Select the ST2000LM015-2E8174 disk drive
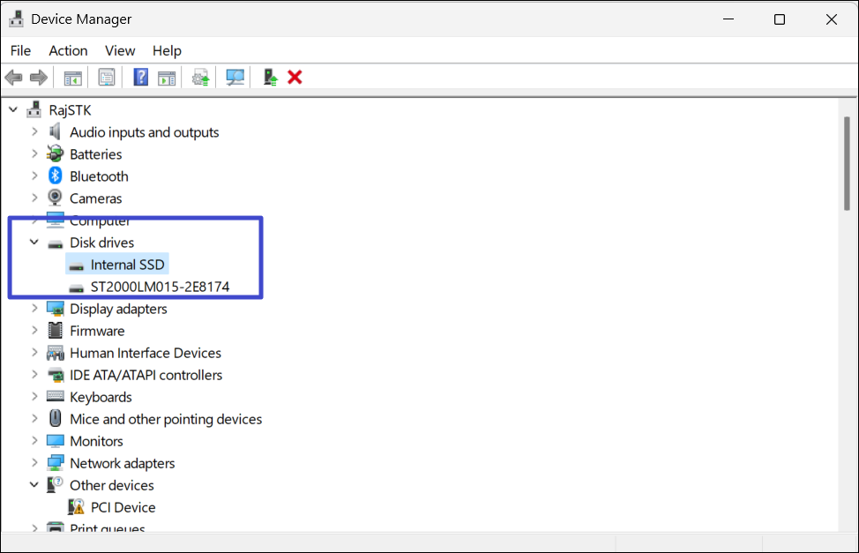The image size is (859, 553). click(160, 287)
